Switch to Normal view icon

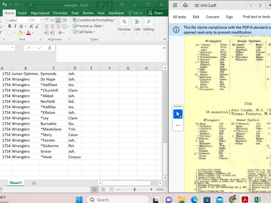(95, 189)
